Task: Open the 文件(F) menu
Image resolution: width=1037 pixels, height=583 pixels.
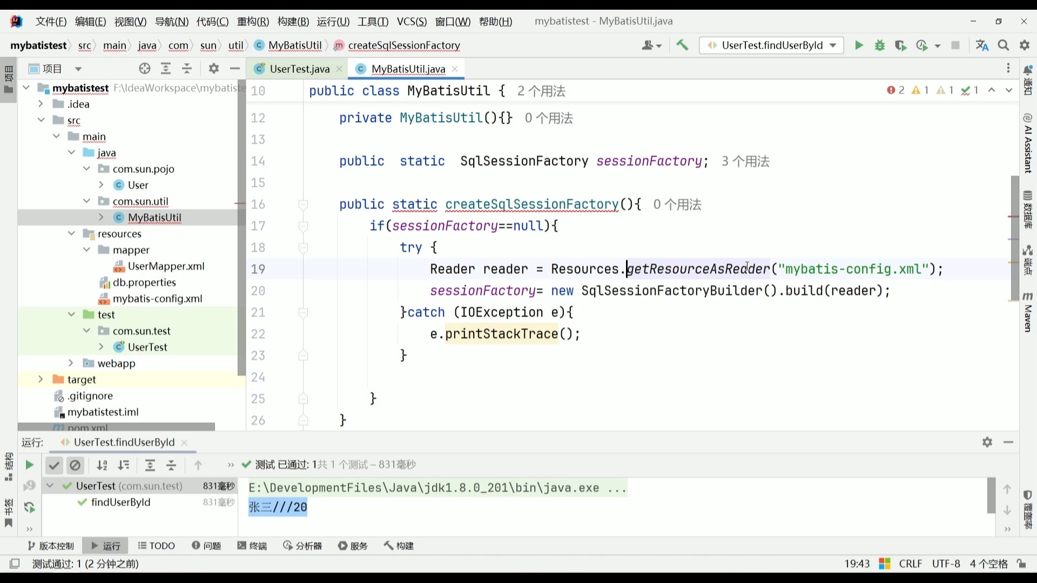Action: click(x=51, y=22)
